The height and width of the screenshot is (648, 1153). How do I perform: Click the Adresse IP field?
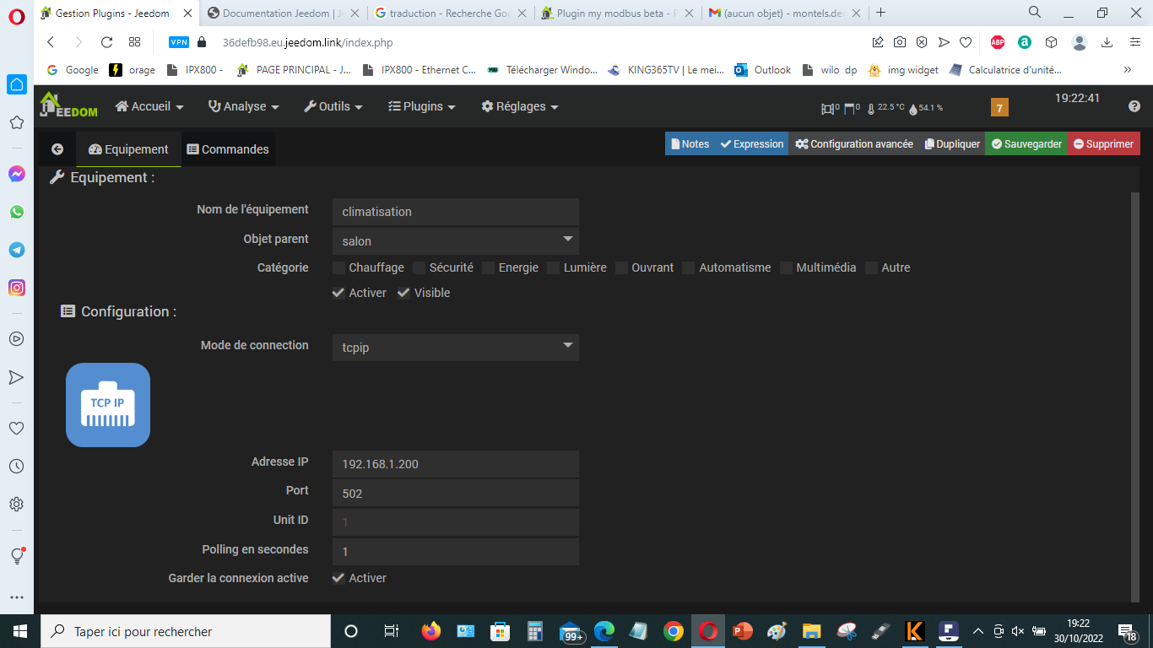(x=456, y=464)
